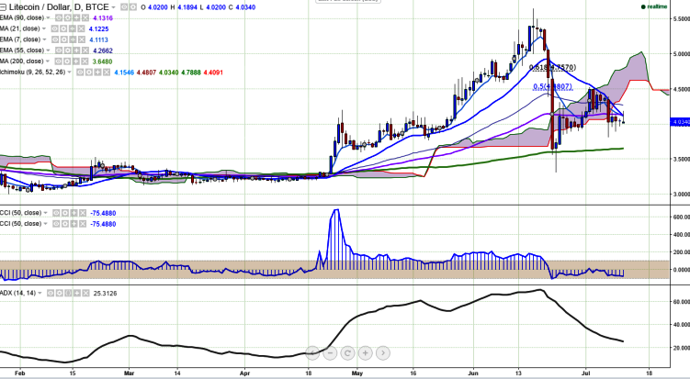Image resolution: width=690 pixels, height=379 pixels.
Task: Open settings gear for MA (21, close)
Action: (63, 28)
